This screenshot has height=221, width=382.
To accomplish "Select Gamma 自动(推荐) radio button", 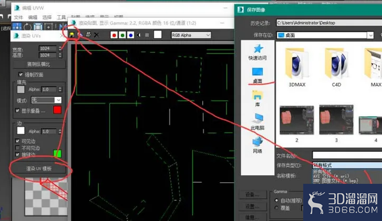I will tap(276, 201).
